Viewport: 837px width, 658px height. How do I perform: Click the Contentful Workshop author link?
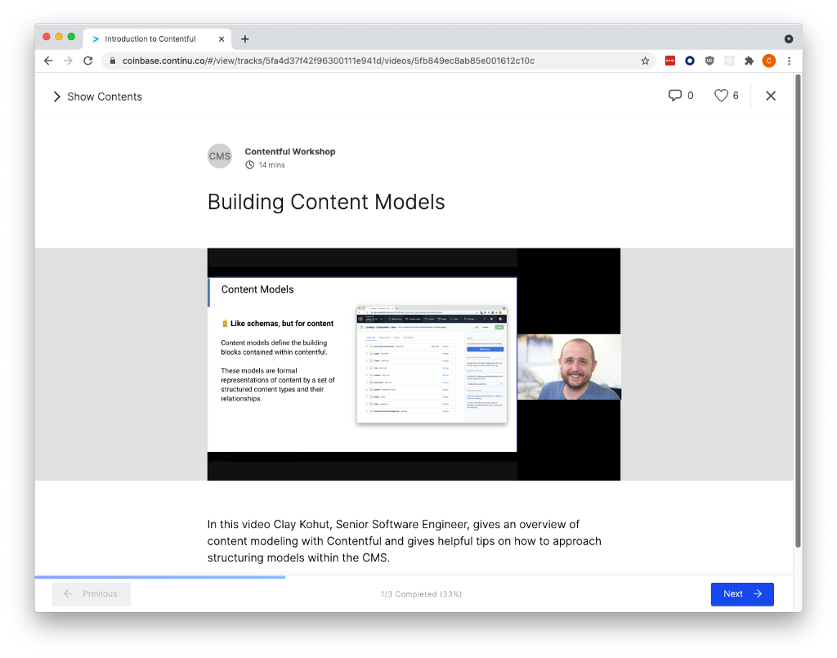tap(290, 151)
